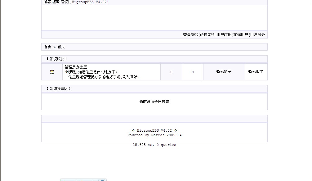Click the board description 这里就是管理员办公的地方了啦
312x181 pixels.
click(x=104, y=77)
